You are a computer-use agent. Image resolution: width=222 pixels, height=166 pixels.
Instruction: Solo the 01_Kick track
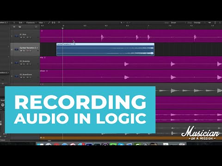click(x=24, y=37)
